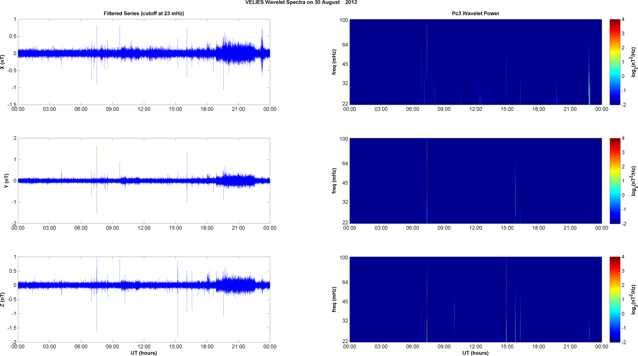Viewport: 638px width, 356px height.
Task: Click the "X (nT)" axis label
Action: click(x=3, y=62)
